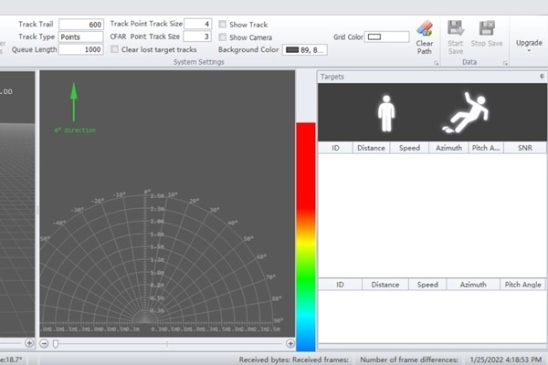Open System Settings dialog launcher

(436, 63)
